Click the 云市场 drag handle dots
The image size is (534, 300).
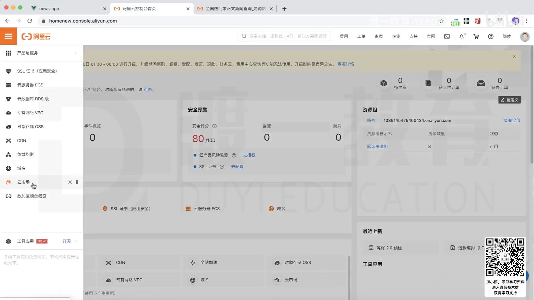(x=77, y=182)
